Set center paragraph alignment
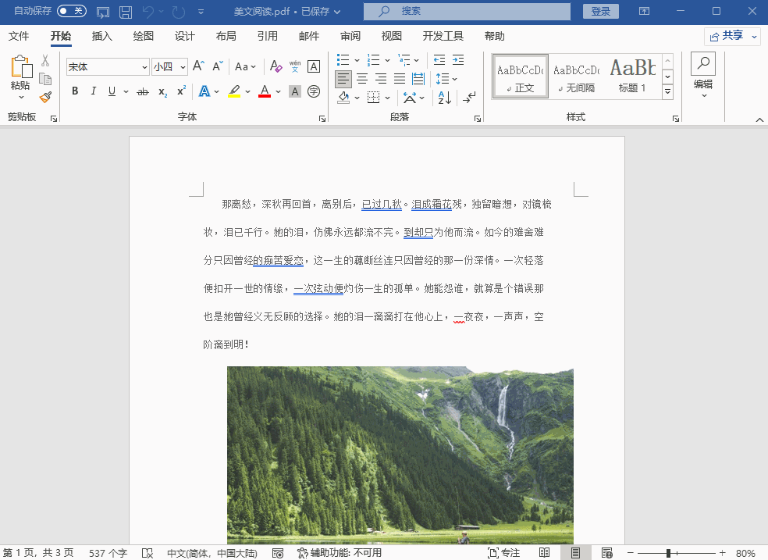 click(362, 78)
